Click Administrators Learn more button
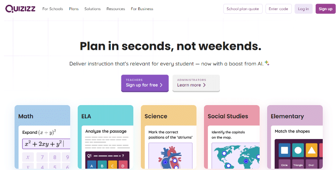 coord(196,83)
